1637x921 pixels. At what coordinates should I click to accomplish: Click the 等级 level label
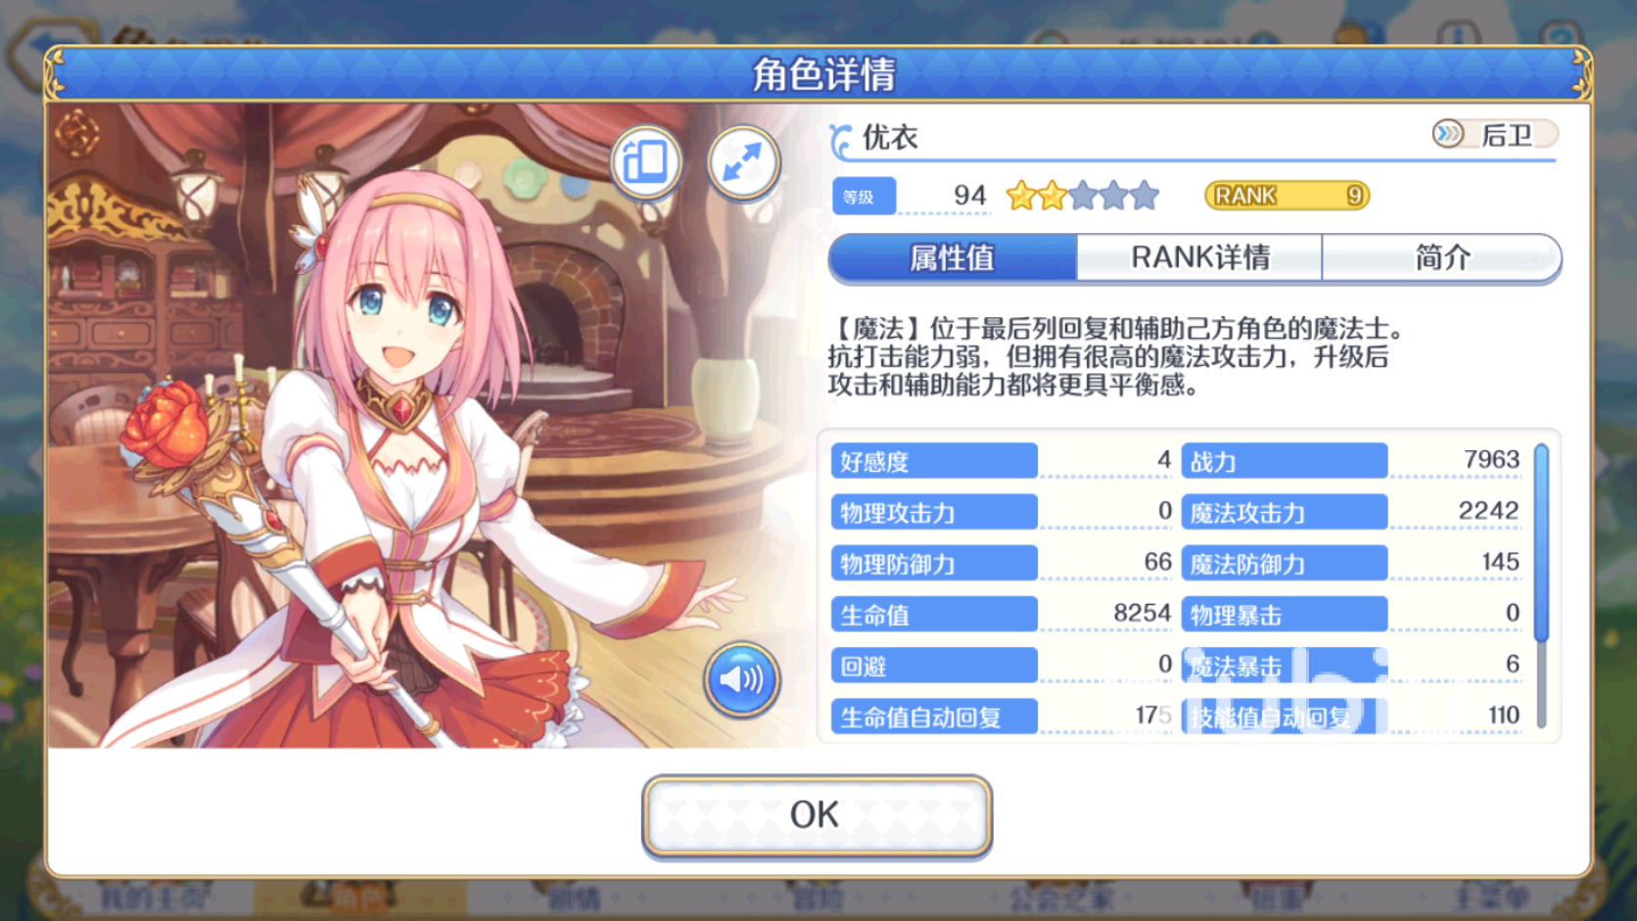tap(864, 197)
